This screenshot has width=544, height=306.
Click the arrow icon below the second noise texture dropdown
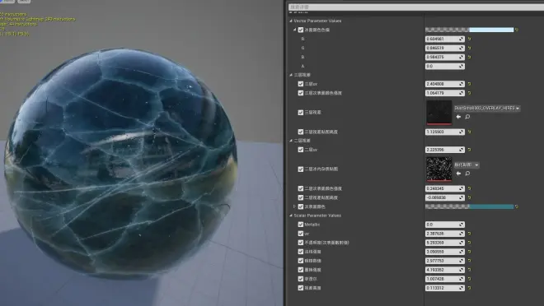click(458, 174)
